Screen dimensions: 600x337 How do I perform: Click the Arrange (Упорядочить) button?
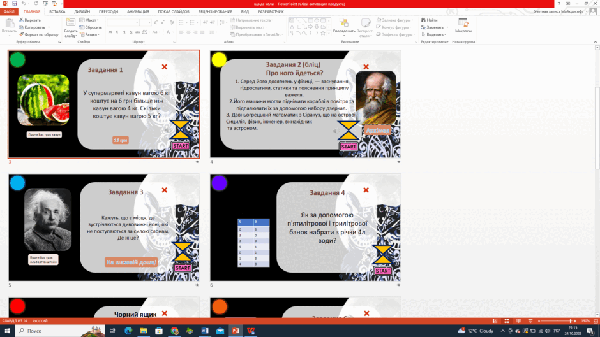(343, 27)
